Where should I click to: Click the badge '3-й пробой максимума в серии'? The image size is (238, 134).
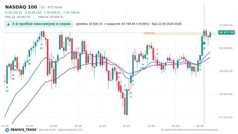[39, 24]
